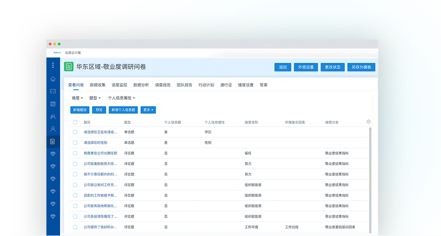The width and height of the screenshot is (441, 236).
Task: Click the 返回 button
Action: [x=283, y=67]
